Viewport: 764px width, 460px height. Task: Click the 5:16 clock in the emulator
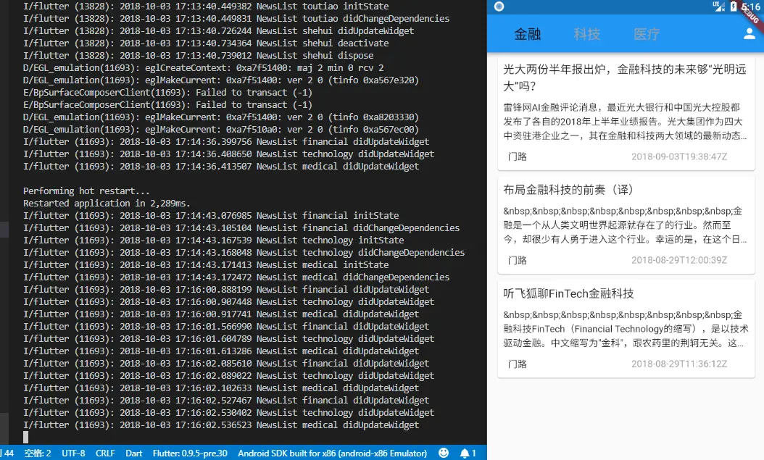coord(750,7)
